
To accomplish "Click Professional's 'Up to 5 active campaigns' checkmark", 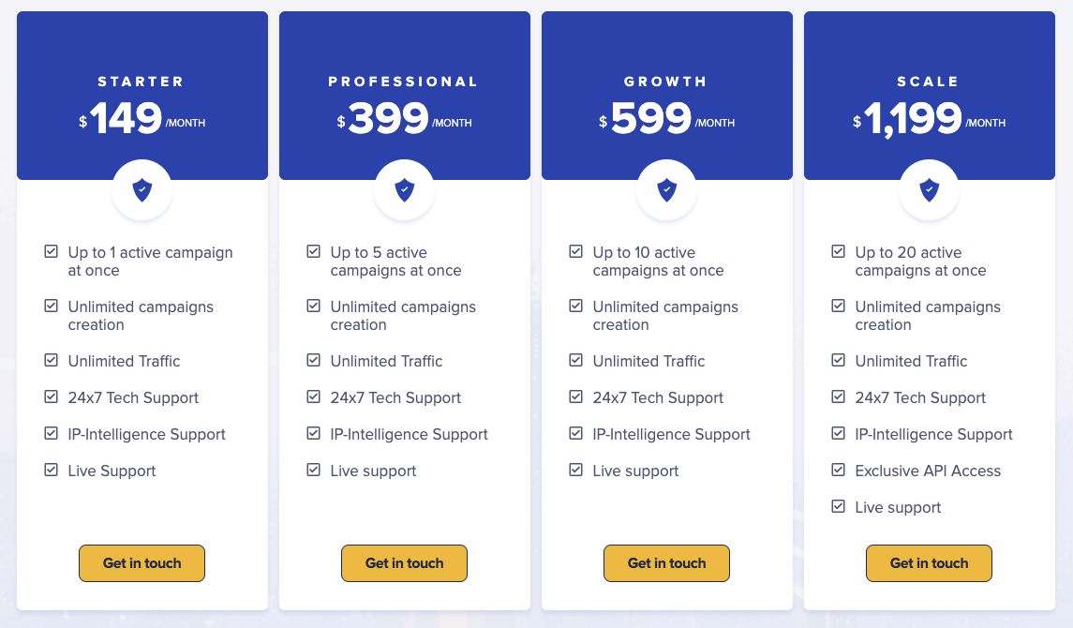I will coord(314,252).
